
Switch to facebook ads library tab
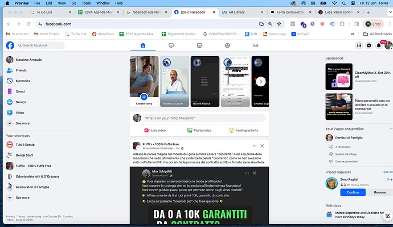coord(147,12)
